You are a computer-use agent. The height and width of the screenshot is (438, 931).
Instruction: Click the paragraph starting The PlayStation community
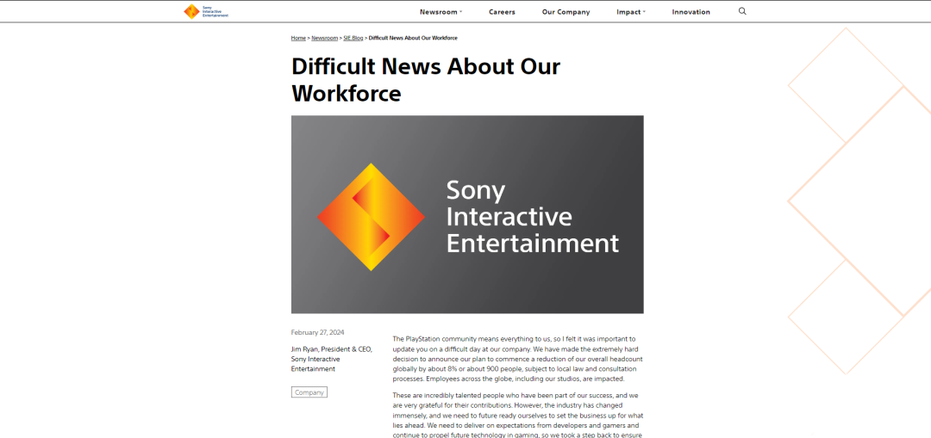[518, 359]
